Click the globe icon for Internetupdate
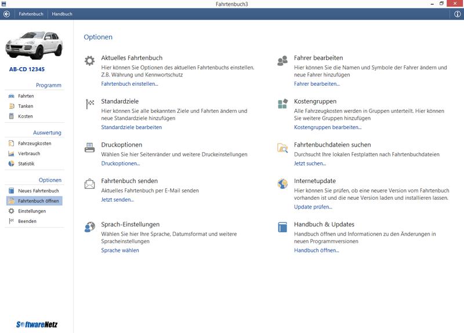464x333 pixels. 282,184
